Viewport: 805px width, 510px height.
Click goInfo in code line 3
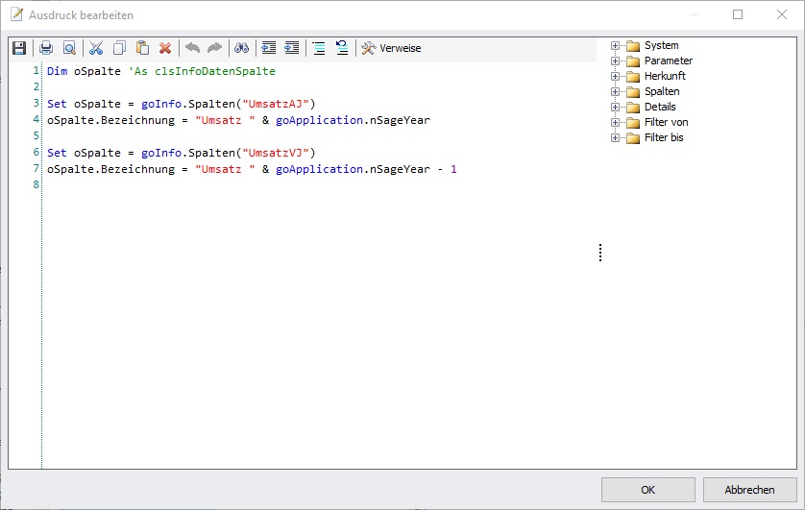(161, 104)
